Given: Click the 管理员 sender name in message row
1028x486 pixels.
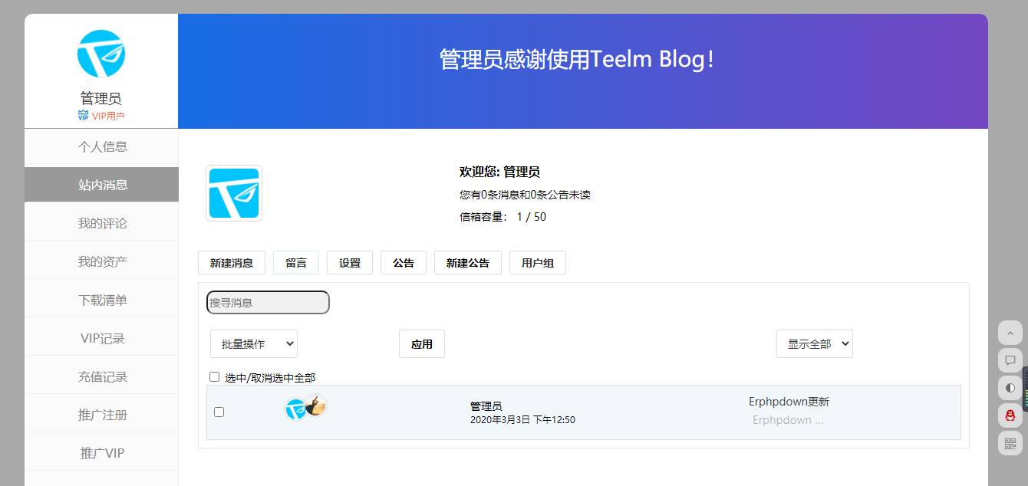Looking at the screenshot, I should 486,406.
